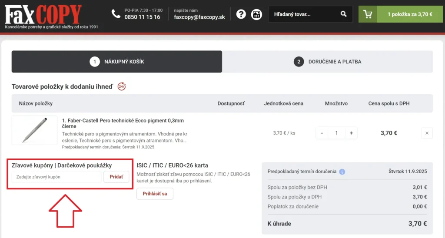Click the Prihlásiť sa button
Screen dimensions: 445x238
tap(155, 194)
